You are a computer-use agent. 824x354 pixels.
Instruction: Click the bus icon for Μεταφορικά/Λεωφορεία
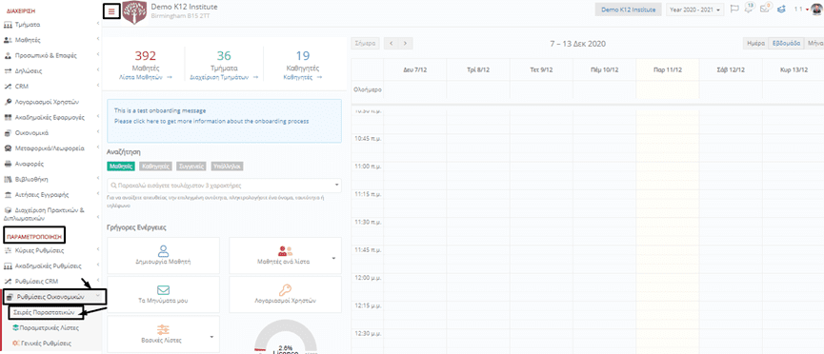8,148
